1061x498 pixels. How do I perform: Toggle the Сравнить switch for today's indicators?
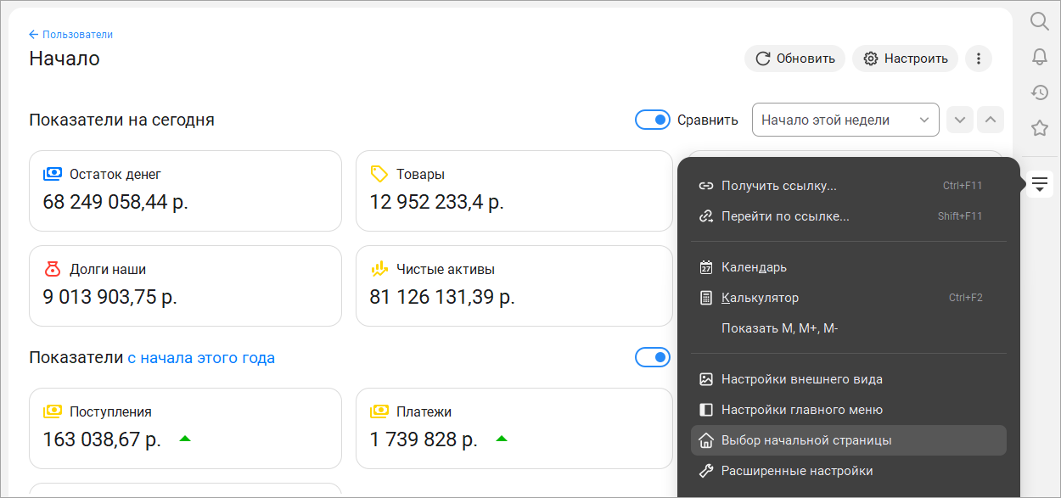[653, 120]
